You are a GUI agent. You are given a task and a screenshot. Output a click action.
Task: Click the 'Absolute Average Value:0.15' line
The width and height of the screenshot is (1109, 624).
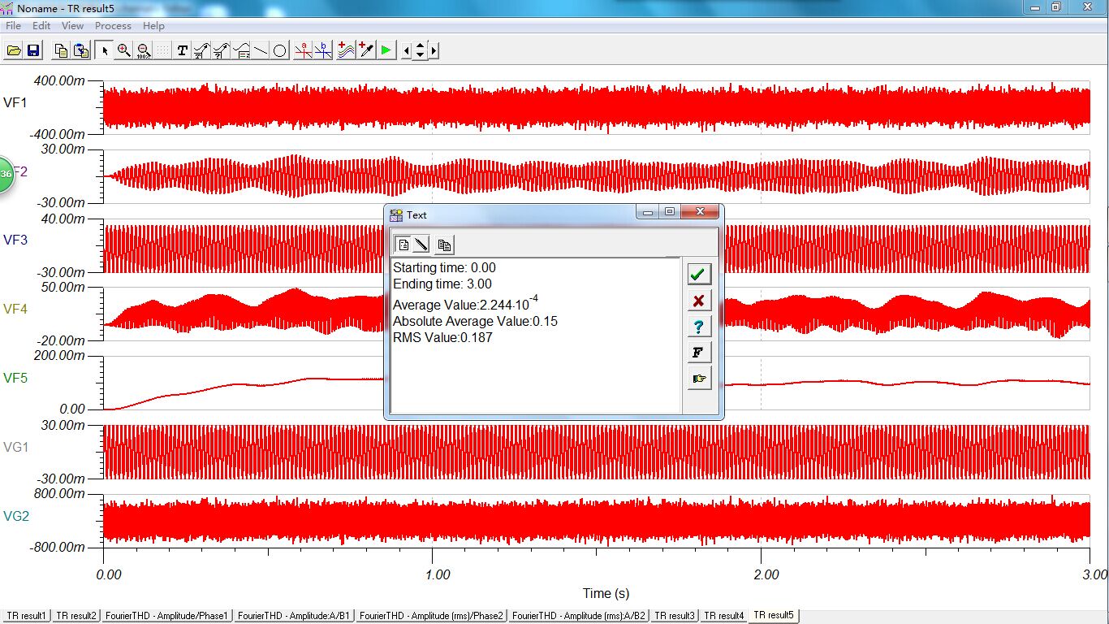point(475,321)
